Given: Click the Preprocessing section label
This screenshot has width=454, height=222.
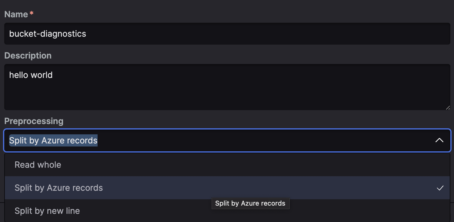Looking at the screenshot, I should click(x=34, y=121).
